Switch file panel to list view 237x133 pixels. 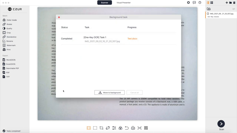point(208,2)
